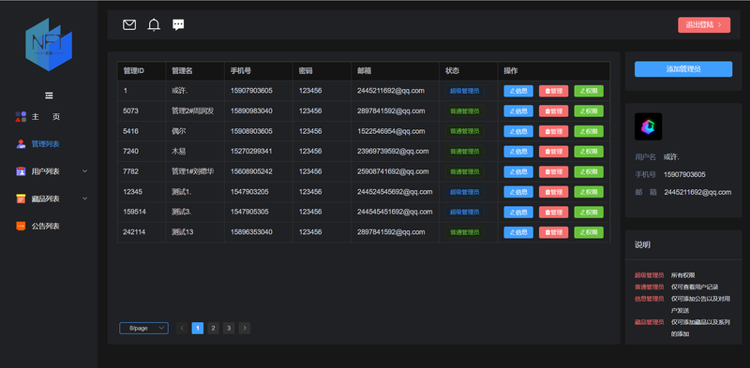Click 信息 button for ID 5073
Viewport: 750px width, 368px height.
click(518, 110)
